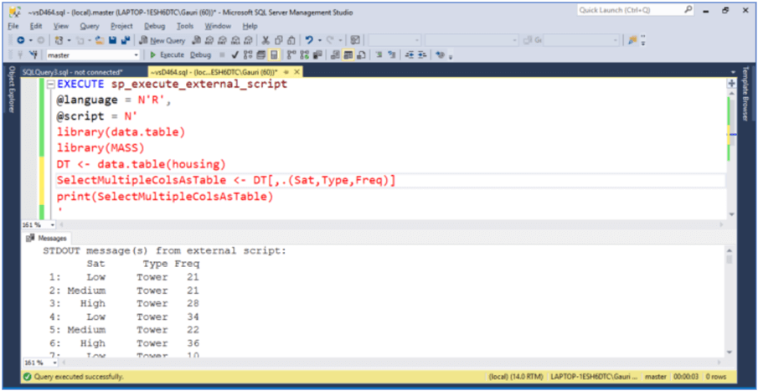Open the editor zoom 161 % dropdown
The width and height of the screenshot is (758, 391).
[37, 225]
